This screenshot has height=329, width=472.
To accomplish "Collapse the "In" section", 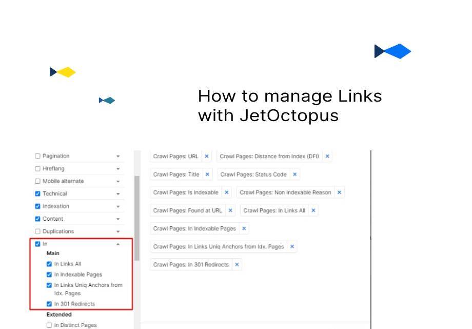I will click(x=118, y=244).
